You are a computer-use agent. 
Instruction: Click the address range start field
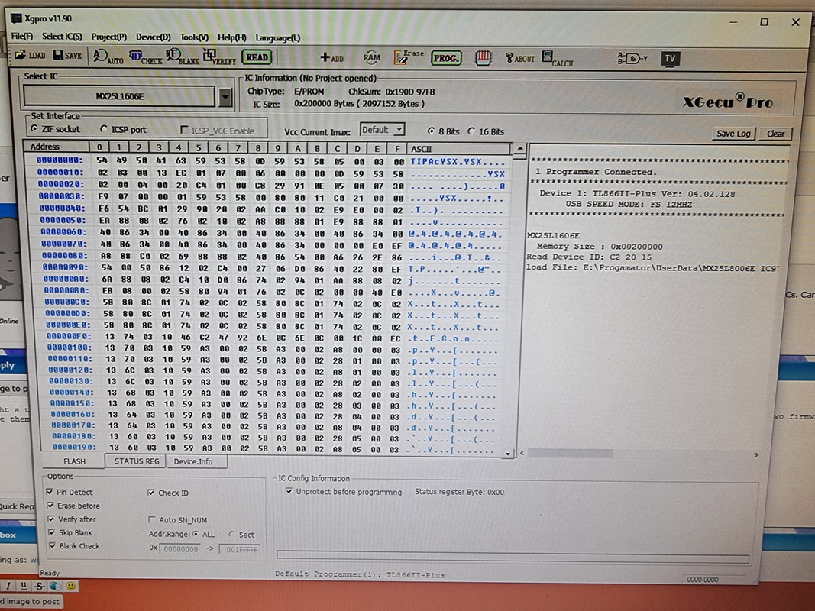click(180, 548)
